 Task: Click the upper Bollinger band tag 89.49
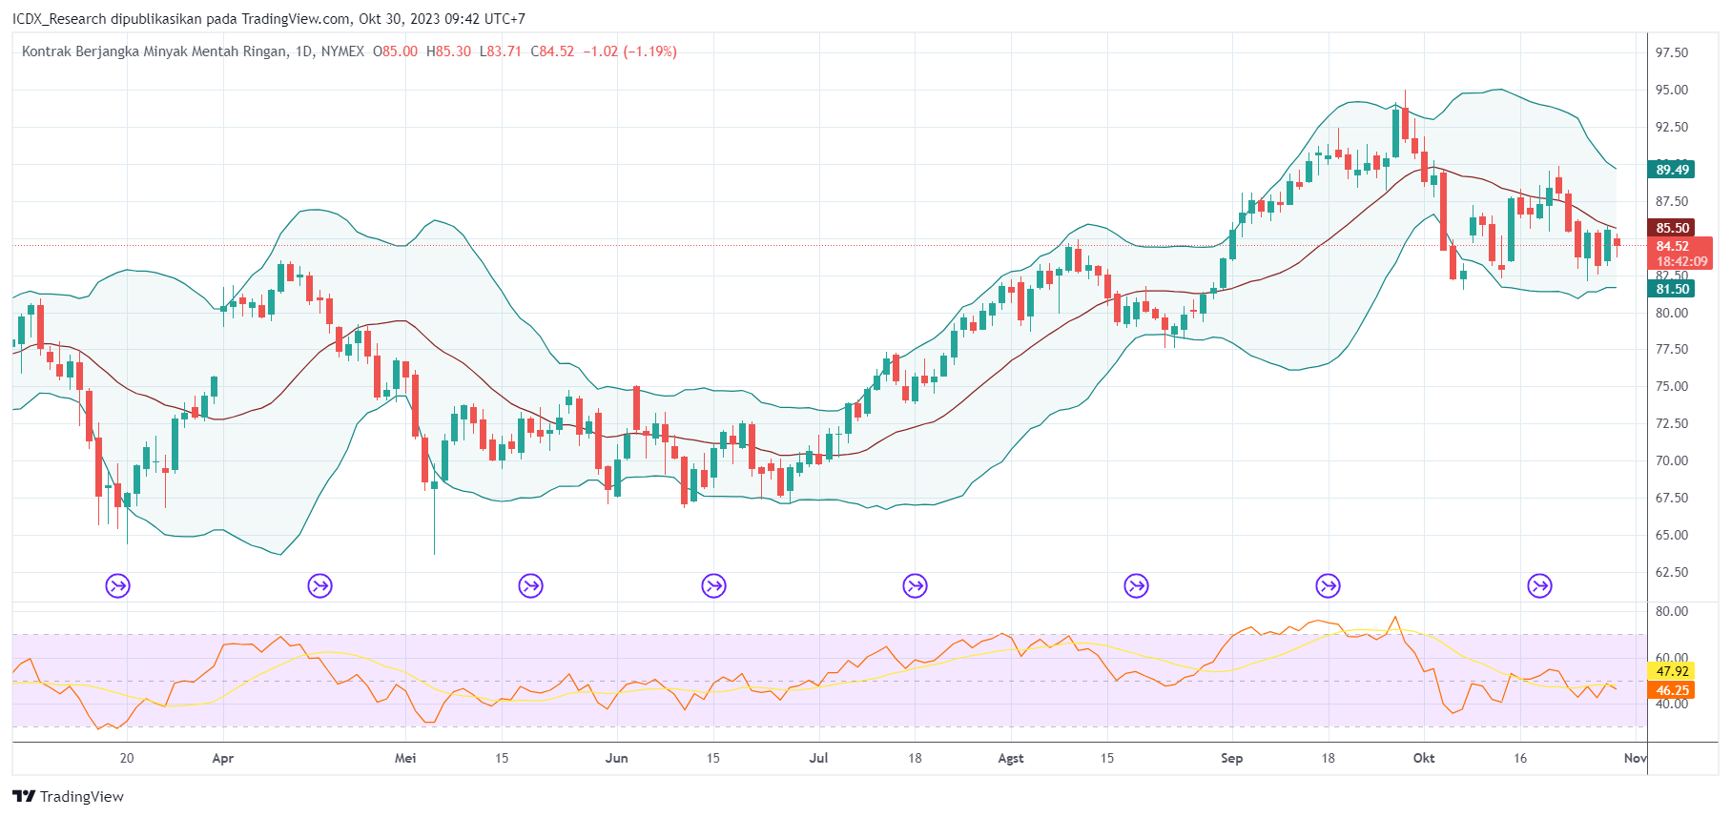(x=1672, y=170)
